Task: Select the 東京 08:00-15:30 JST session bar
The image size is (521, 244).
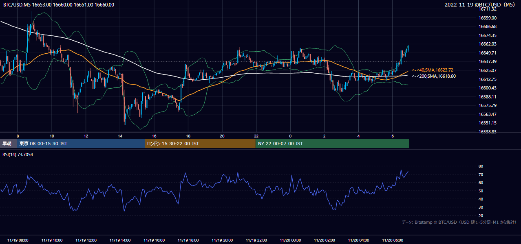Action: tap(81, 144)
